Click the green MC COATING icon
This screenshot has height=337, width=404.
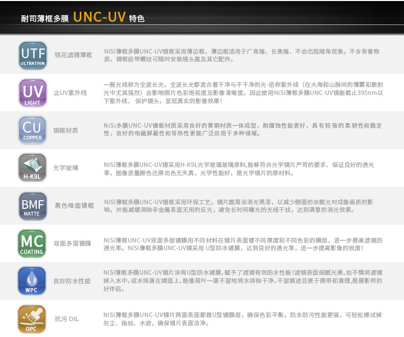coord(32,244)
